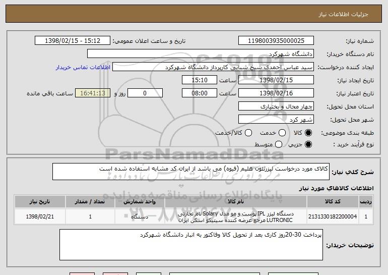Choose the 'جزیی' purchase type radio
Viewport: 388px width, 275px height.
click(308, 144)
